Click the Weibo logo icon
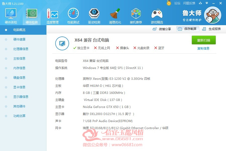This screenshot has height=151, width=226. pyautogui.click(x=155, y=29)
